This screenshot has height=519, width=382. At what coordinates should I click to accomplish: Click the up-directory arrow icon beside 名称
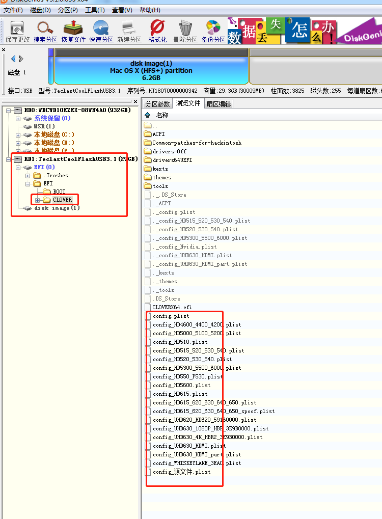pyautogui.click(x=148, y=115)
